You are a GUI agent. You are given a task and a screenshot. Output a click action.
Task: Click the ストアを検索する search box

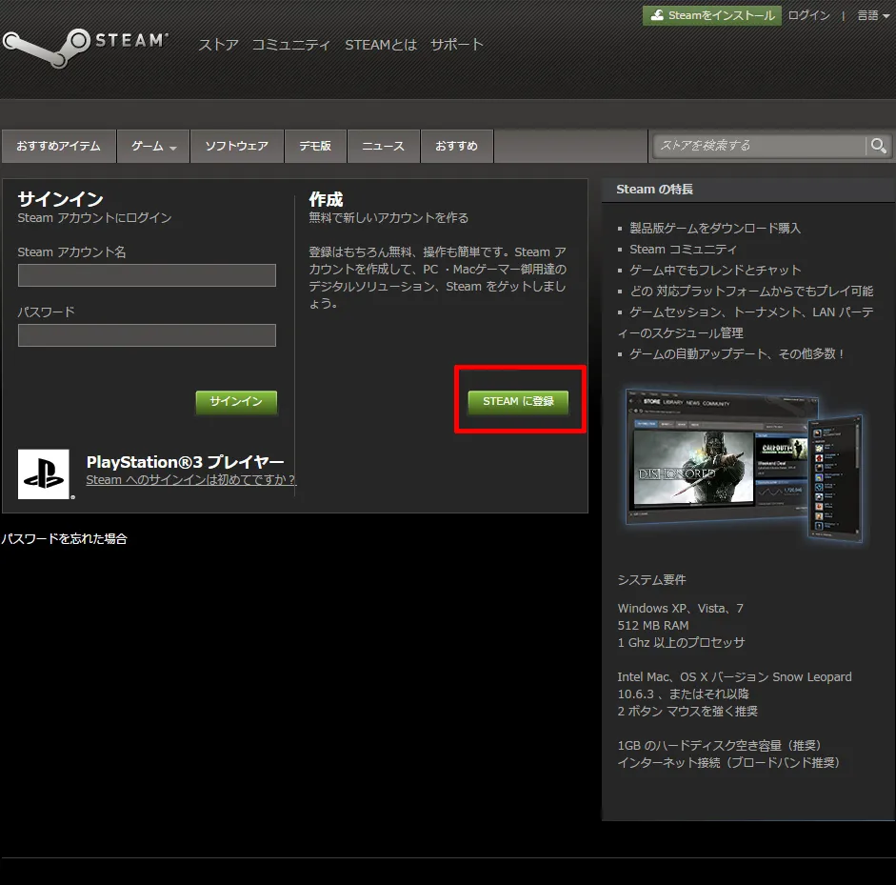tap(760, 147)
